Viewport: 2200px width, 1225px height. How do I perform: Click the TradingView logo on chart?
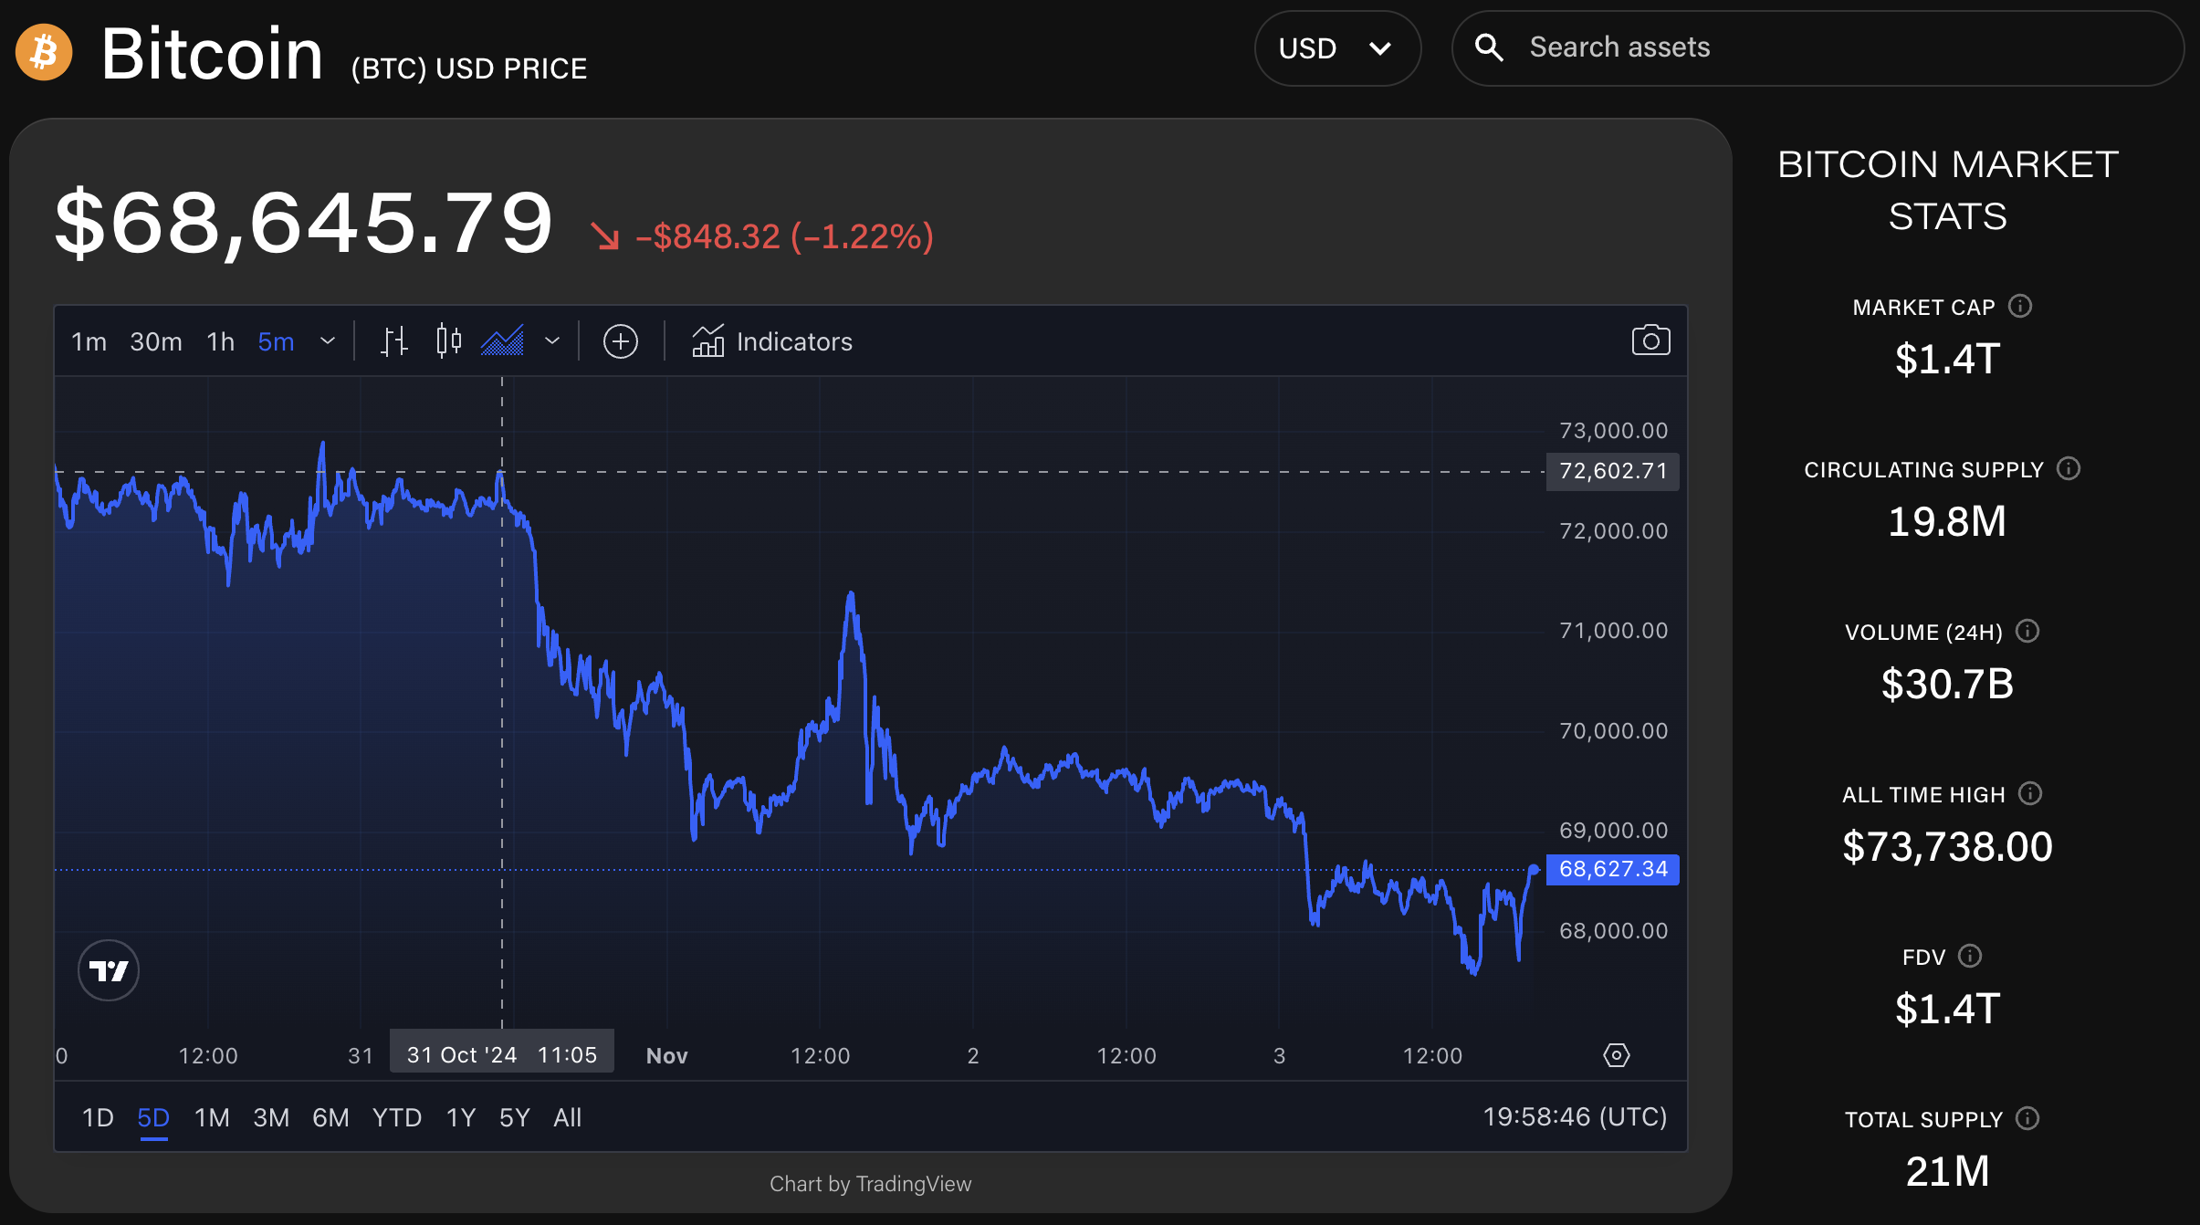click(x=109, y=970)
